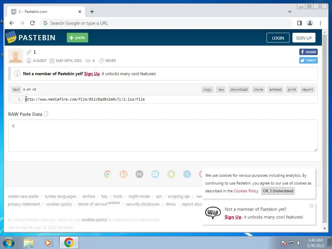Click Sign Up in Hello popup
Viewport: 332px width, 249px height.
(233, 217)
